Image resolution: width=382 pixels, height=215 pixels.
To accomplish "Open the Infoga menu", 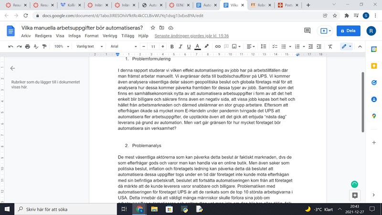I will [74, 36].
